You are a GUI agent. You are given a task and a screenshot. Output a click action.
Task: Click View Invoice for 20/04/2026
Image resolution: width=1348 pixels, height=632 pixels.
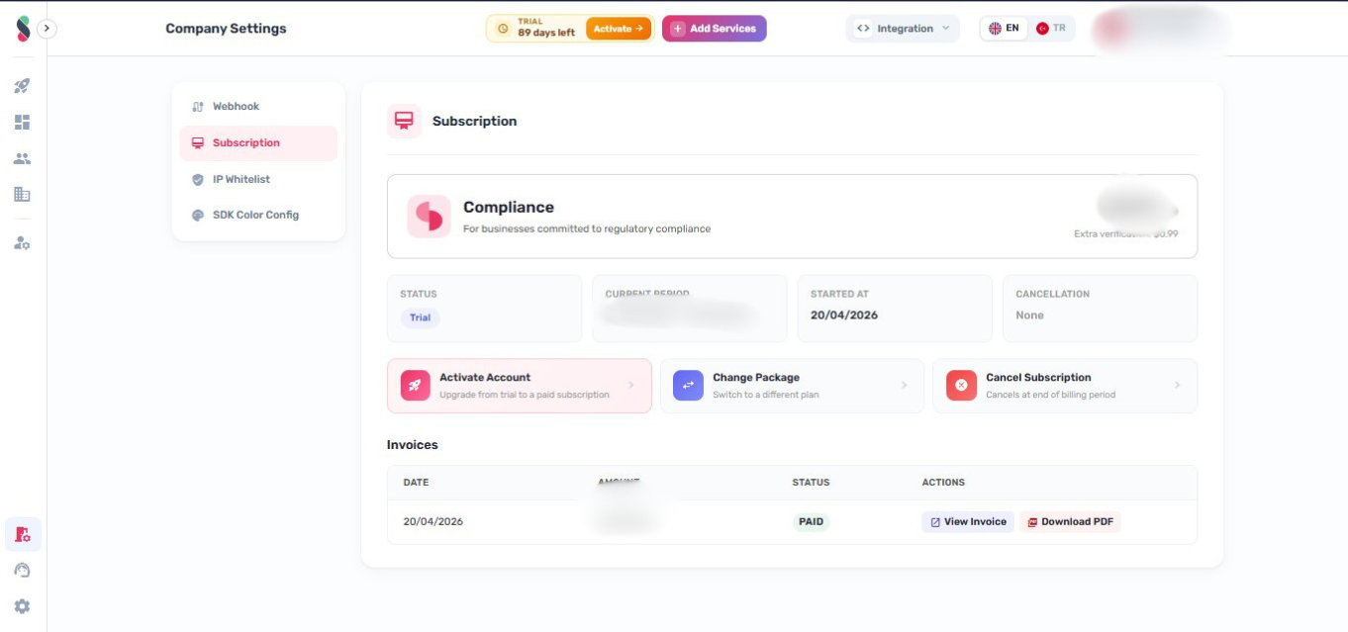coord(968,522)
